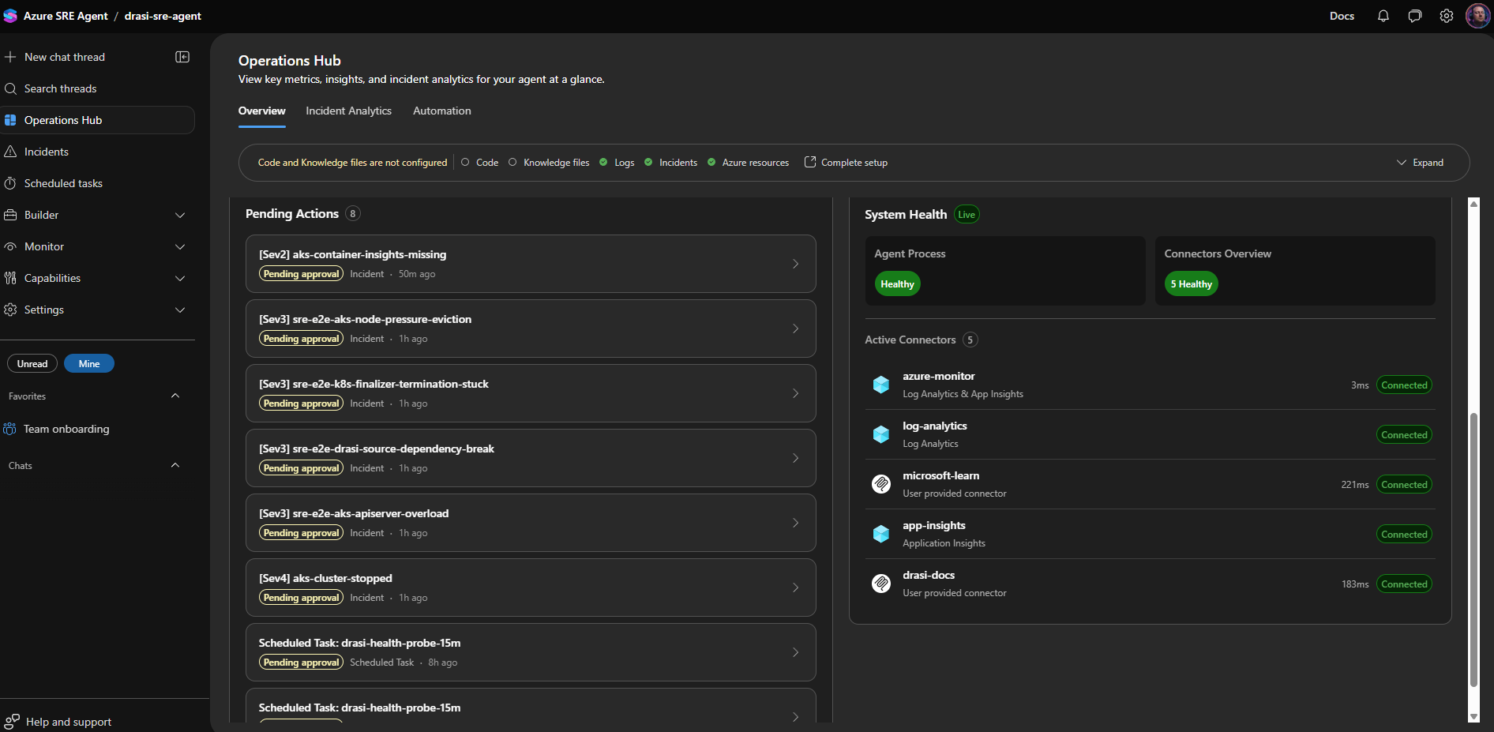
Task: Expand the Builder menu chevron
Action: pyautogui.click(x=180, y=215)
